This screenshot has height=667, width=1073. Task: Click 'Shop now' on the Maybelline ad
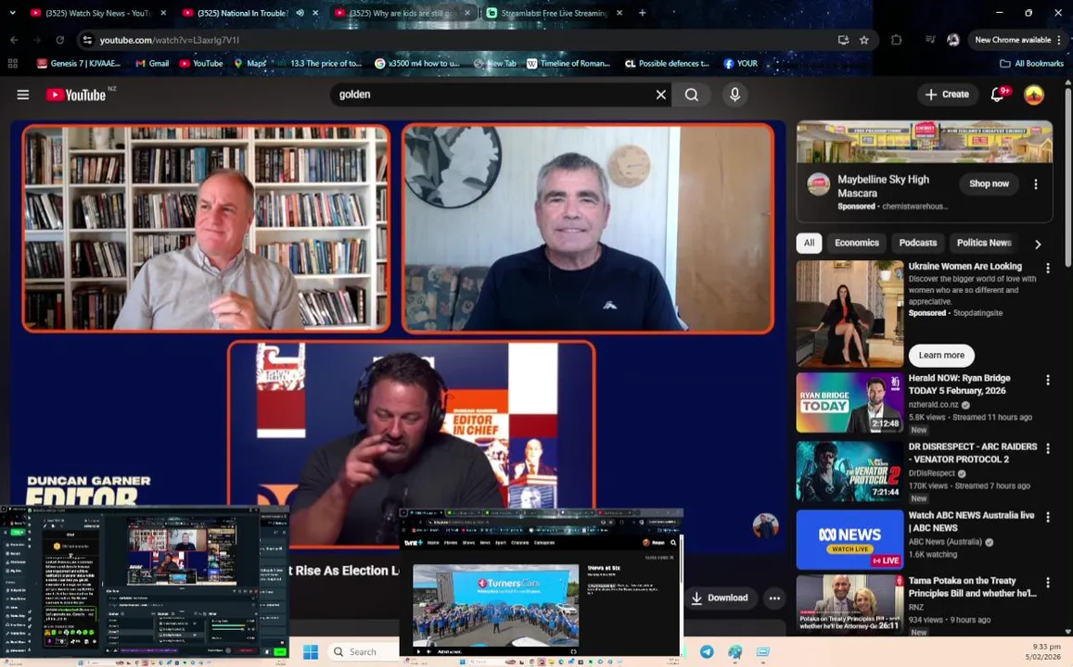989,183
